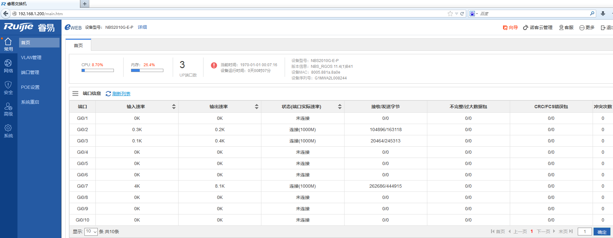Click the browser reload icon
The image size is (613, 238).
(462, 14)
